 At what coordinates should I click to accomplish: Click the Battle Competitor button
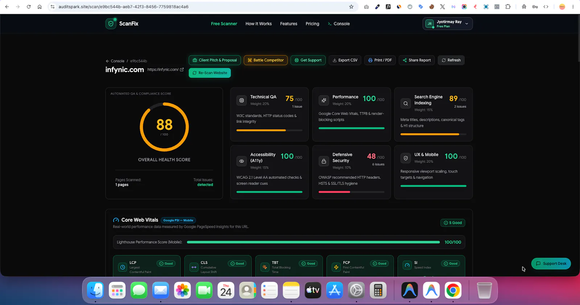tap(266, 60)
